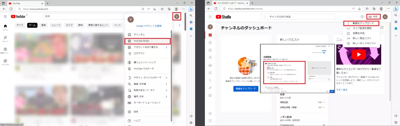Viewport: 400px width, 126px height.
Task: Close the visibility dialog with X
Action: [x=332, y=46]
